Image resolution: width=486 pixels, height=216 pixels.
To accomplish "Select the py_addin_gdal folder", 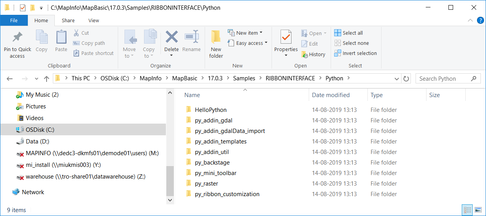I will click(x=214, y=120).
